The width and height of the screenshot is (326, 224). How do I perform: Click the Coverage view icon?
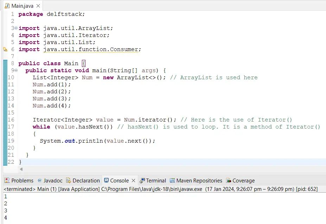pyautogui.click(x=229, y=180)
